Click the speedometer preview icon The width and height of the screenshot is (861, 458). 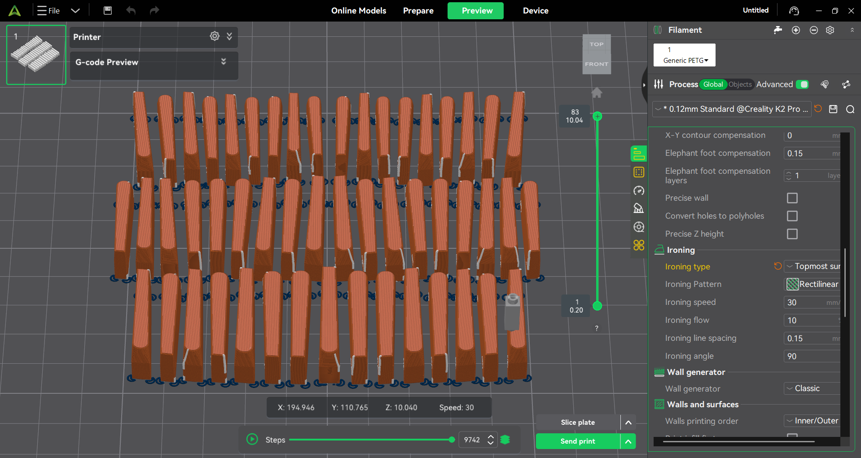pos(638,190)
